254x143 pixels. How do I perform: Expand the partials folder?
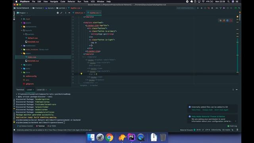(24, 34)
